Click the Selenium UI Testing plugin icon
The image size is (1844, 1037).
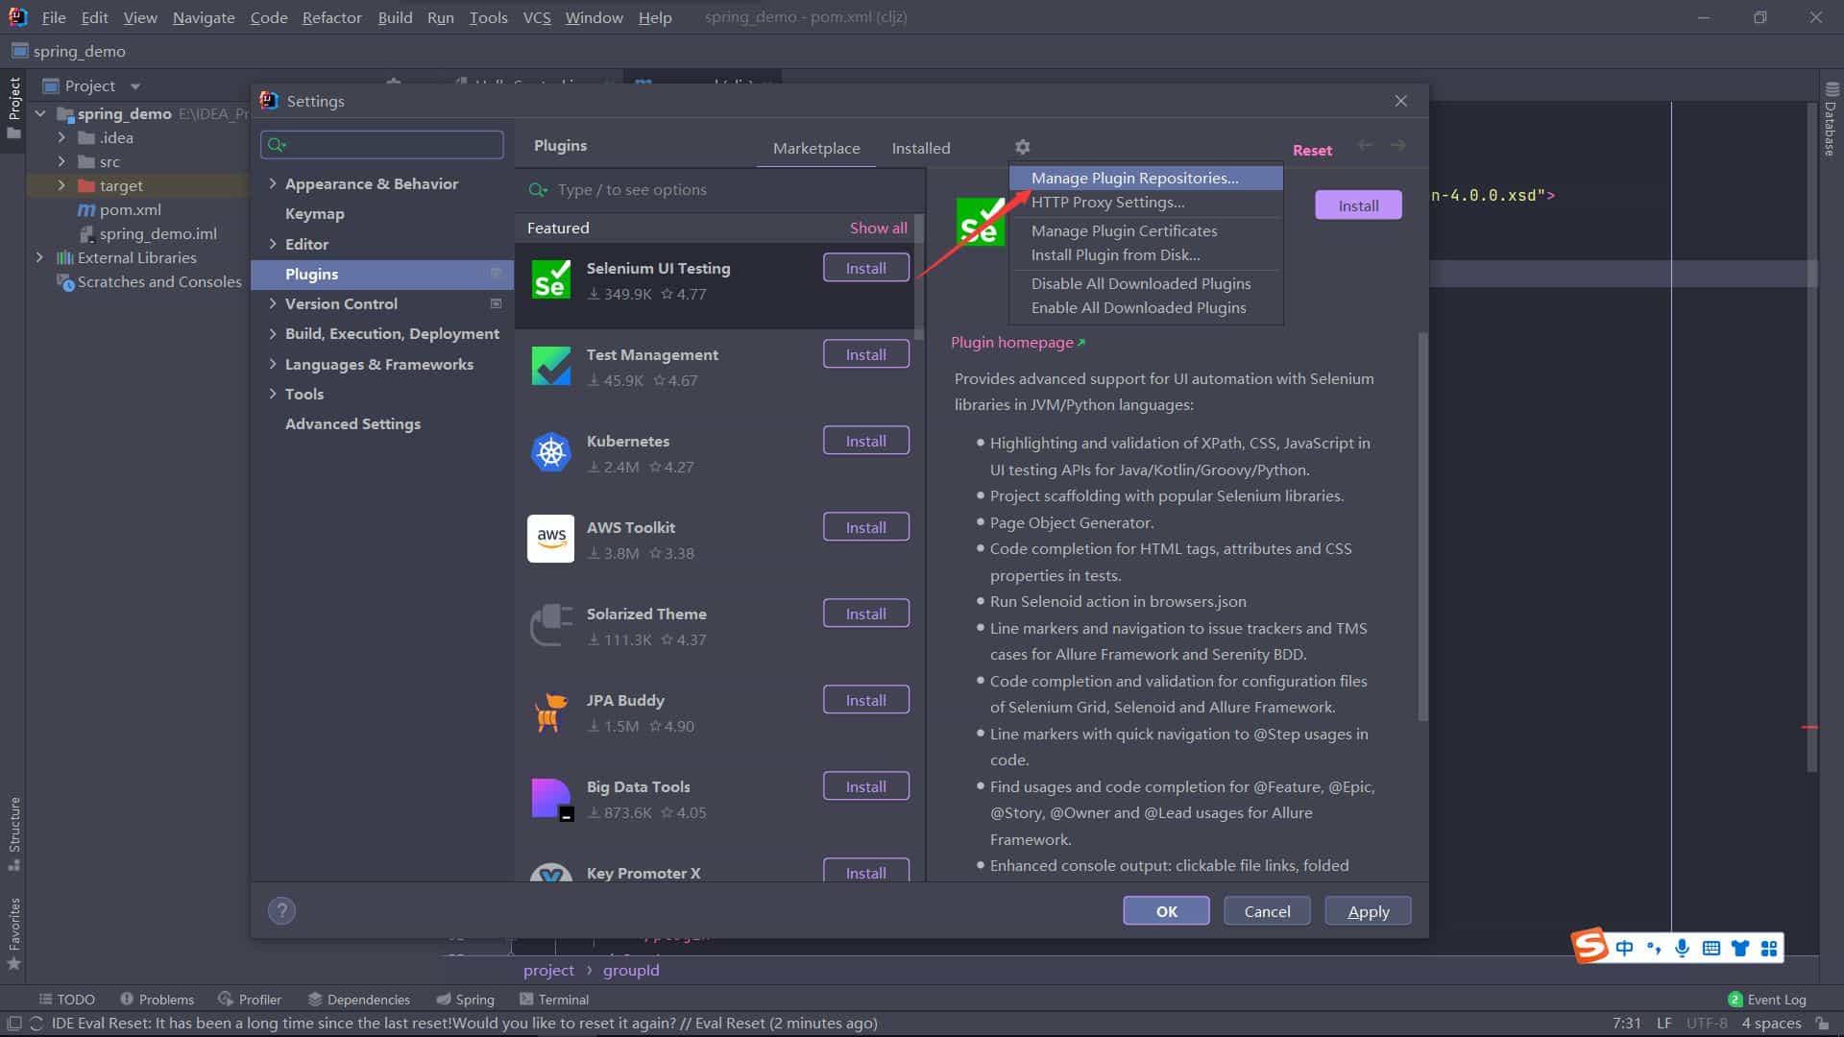click(551, 279)
